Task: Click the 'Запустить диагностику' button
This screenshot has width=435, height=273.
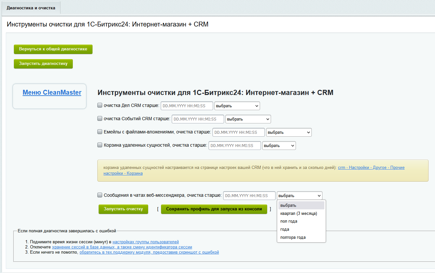Action: 43,64
